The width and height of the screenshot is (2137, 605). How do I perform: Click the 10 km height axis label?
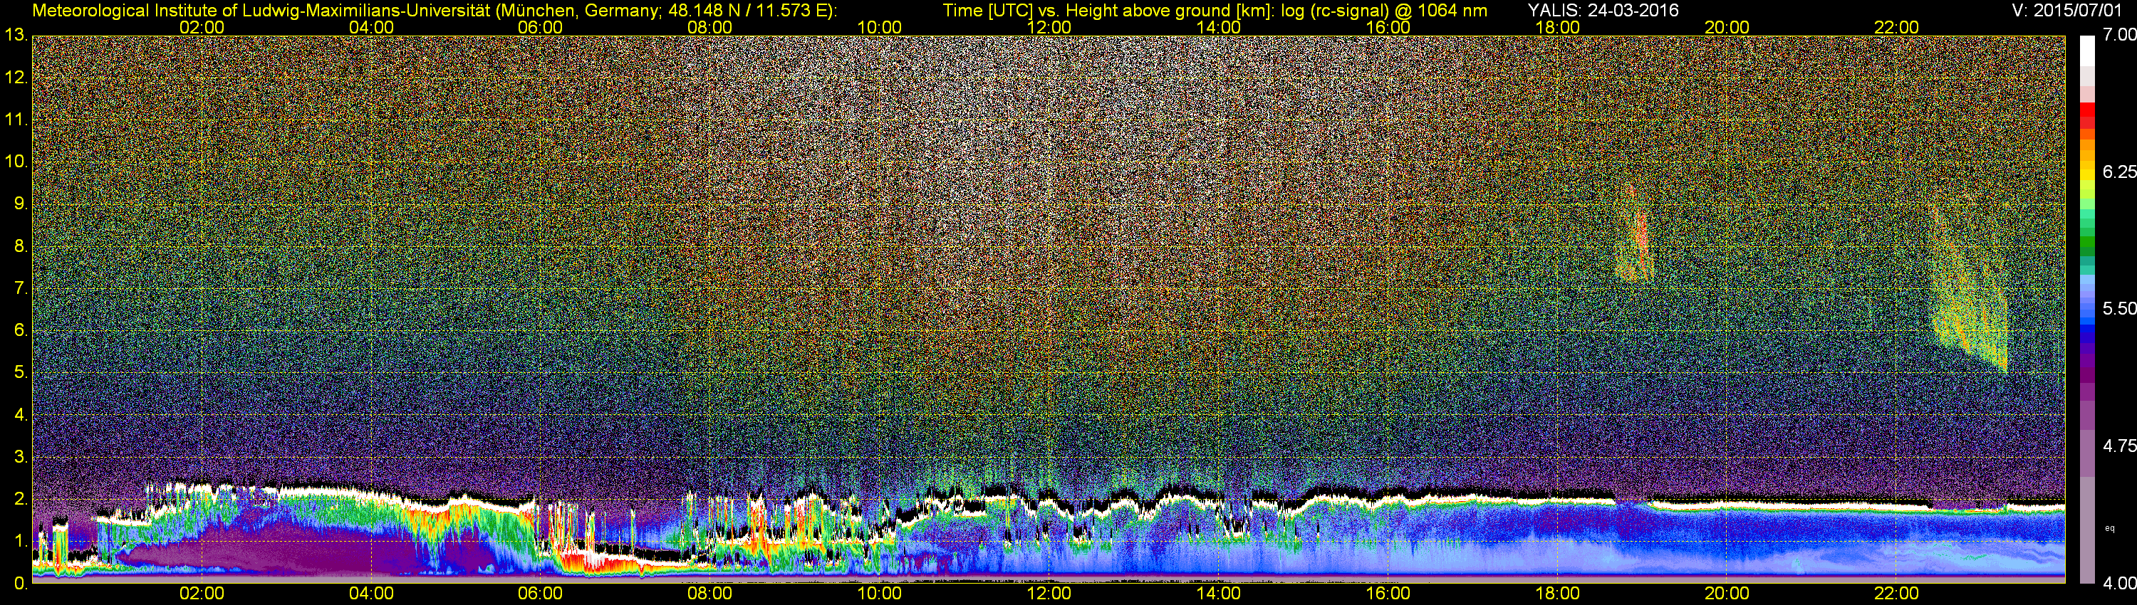pyautogui.click(x=15, y=162)
